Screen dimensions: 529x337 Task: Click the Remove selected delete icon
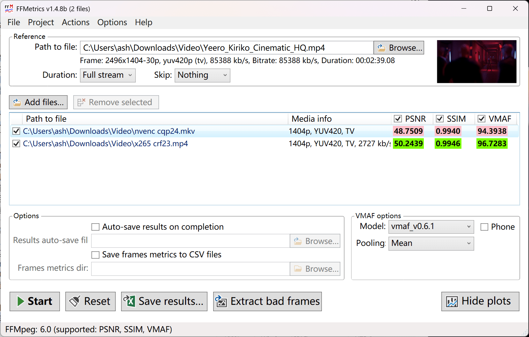click(81, 102)
